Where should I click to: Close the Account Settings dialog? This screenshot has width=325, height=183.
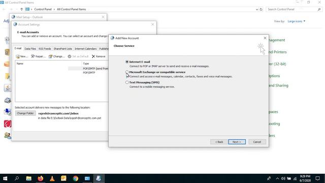pyautogui.click(x=153, y=24)
